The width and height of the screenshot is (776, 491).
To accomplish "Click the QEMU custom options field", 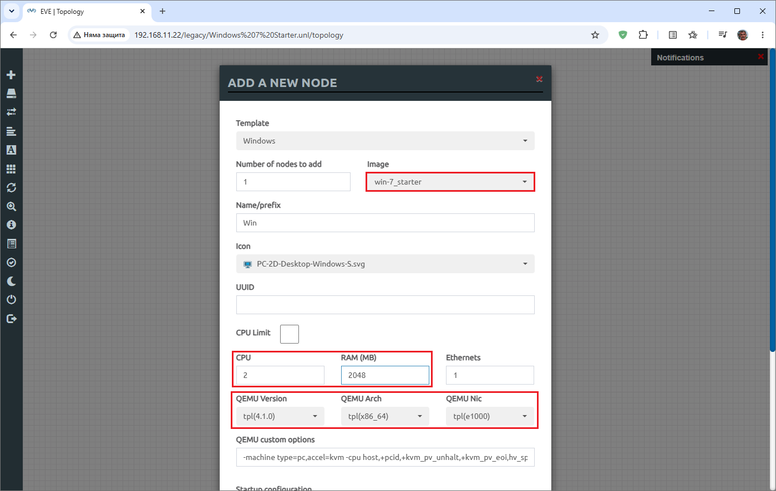I will (x=386, y=457).
